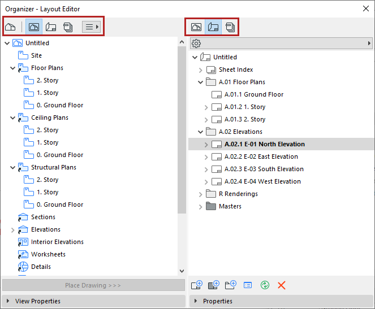Screen dimensions: 375x309
Task: Collapse the Untitled view map root
Action: point(7,43)
